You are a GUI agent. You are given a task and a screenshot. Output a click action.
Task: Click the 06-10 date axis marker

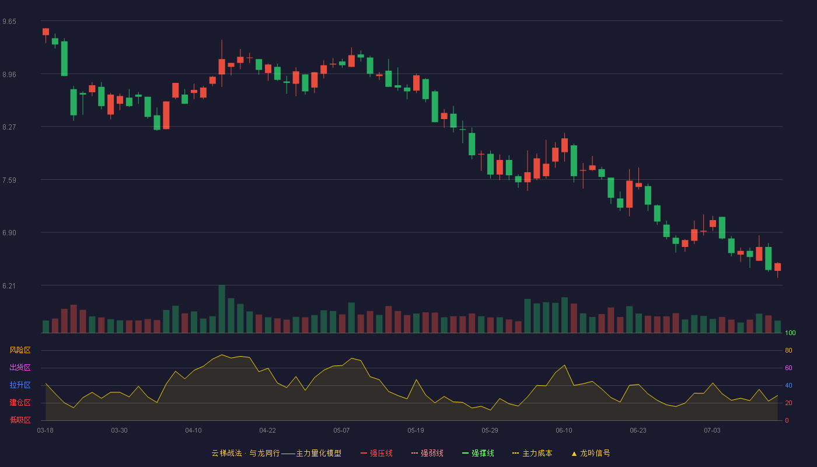(x=564, y=430)
